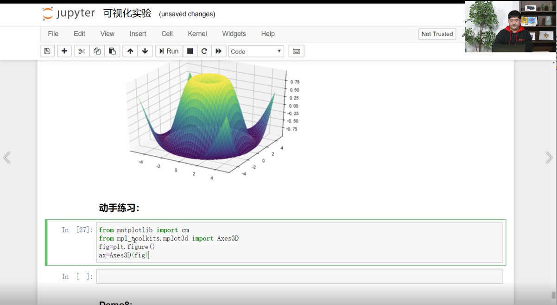Copy selected cells icon

(x=97, y=51)
